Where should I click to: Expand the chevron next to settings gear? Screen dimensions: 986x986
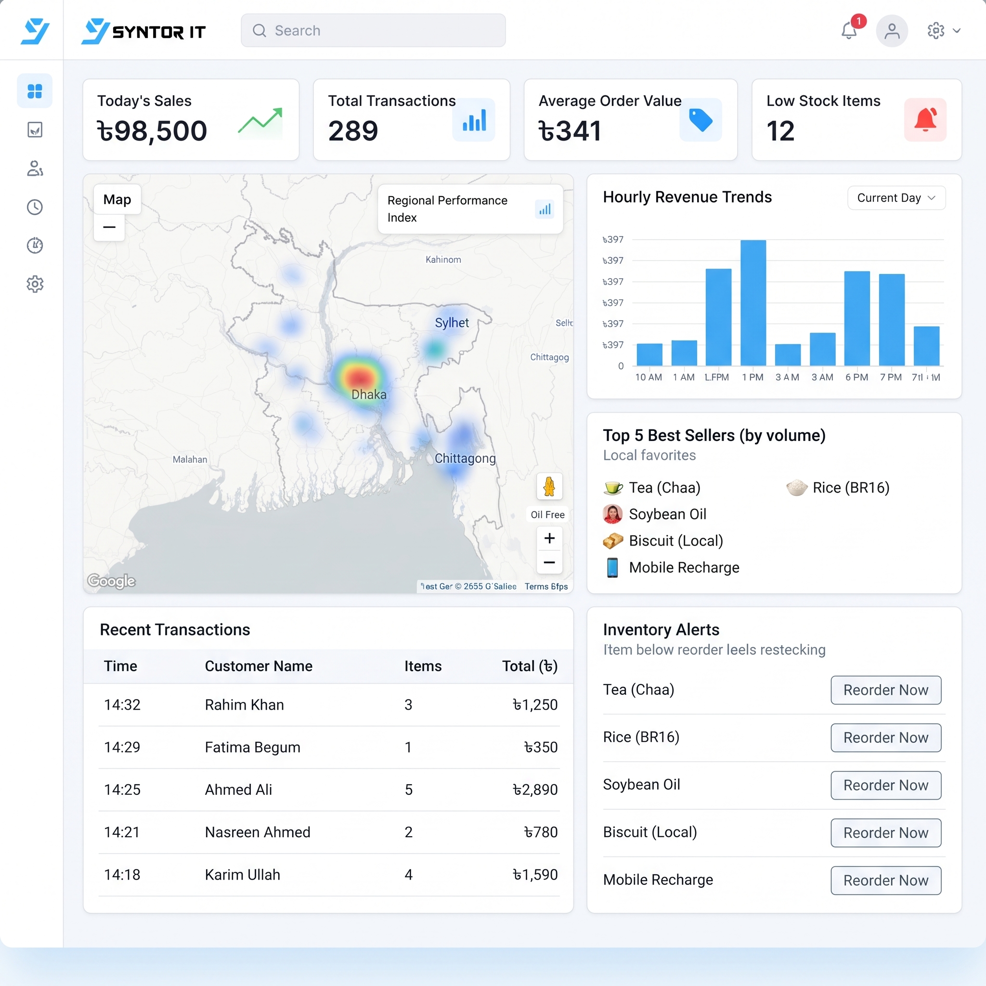[x=957, y=31]
